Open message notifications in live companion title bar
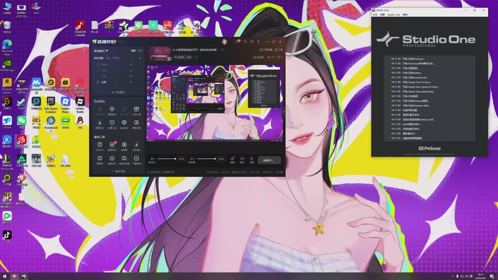 click(x=238, y=42)
